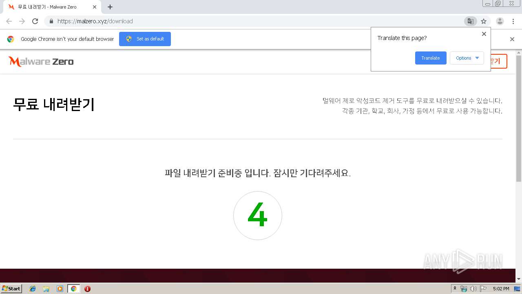Click the countdown number circle
This screenshot has width=522, height=294.
[258, 216]
